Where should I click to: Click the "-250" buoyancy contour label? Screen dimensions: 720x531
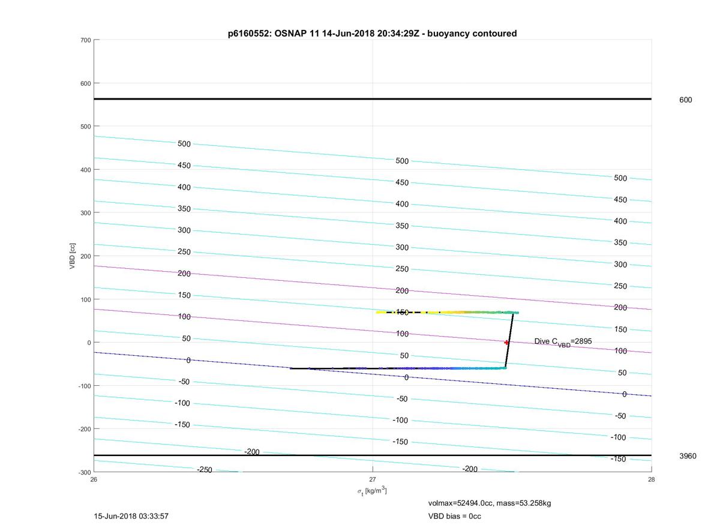pos(204,470)
